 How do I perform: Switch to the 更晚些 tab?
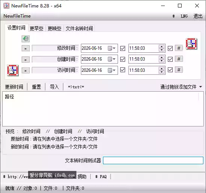pos(54,28)
